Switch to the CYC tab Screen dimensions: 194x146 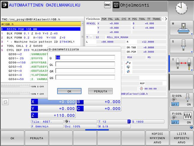tap(124, 19)
